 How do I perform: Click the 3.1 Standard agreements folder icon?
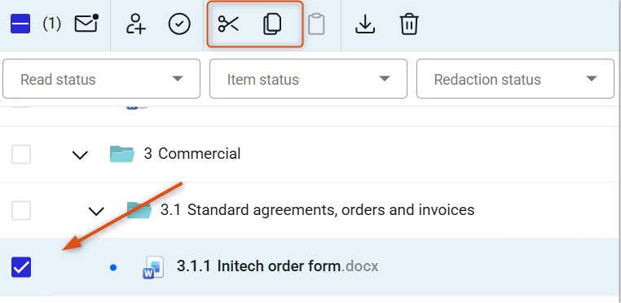139,210
